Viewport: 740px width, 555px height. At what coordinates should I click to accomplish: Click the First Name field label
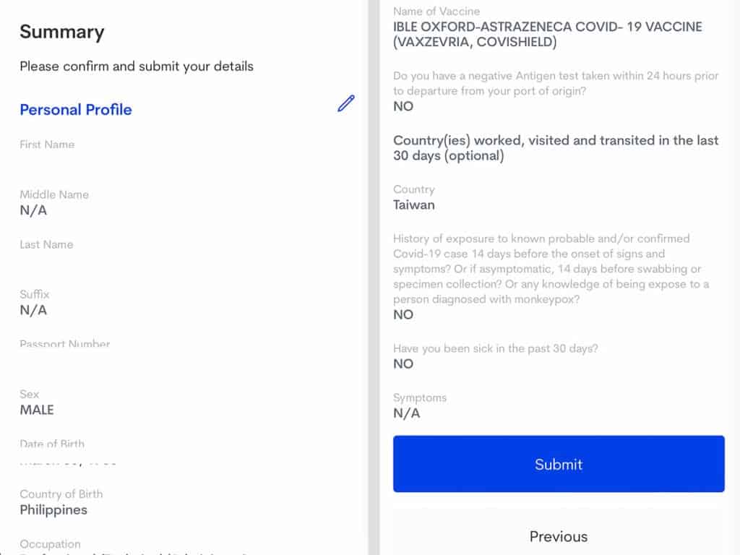click(x=47, y=145)
